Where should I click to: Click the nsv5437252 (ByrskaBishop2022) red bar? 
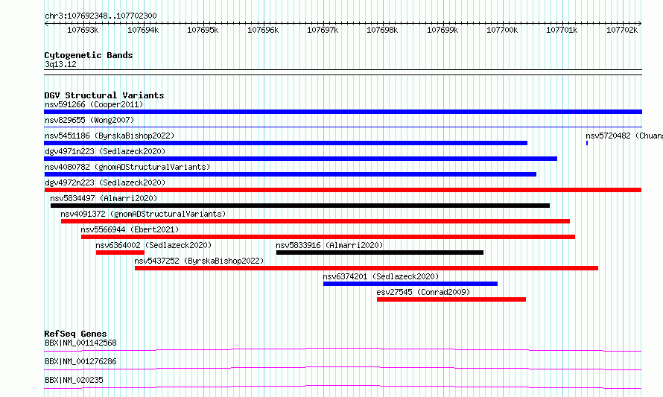[367, 268]
